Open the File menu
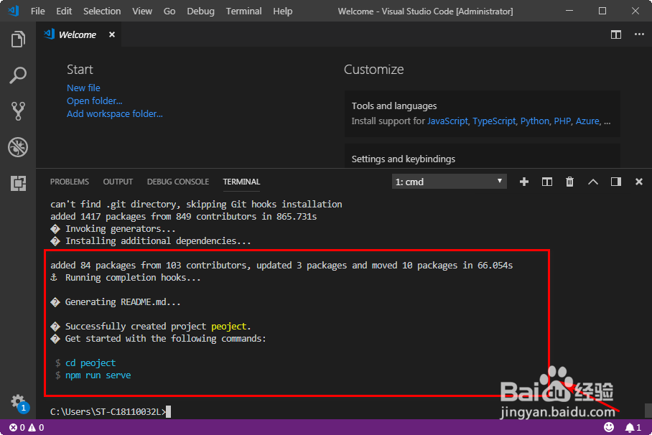 (x=38, y=11)
